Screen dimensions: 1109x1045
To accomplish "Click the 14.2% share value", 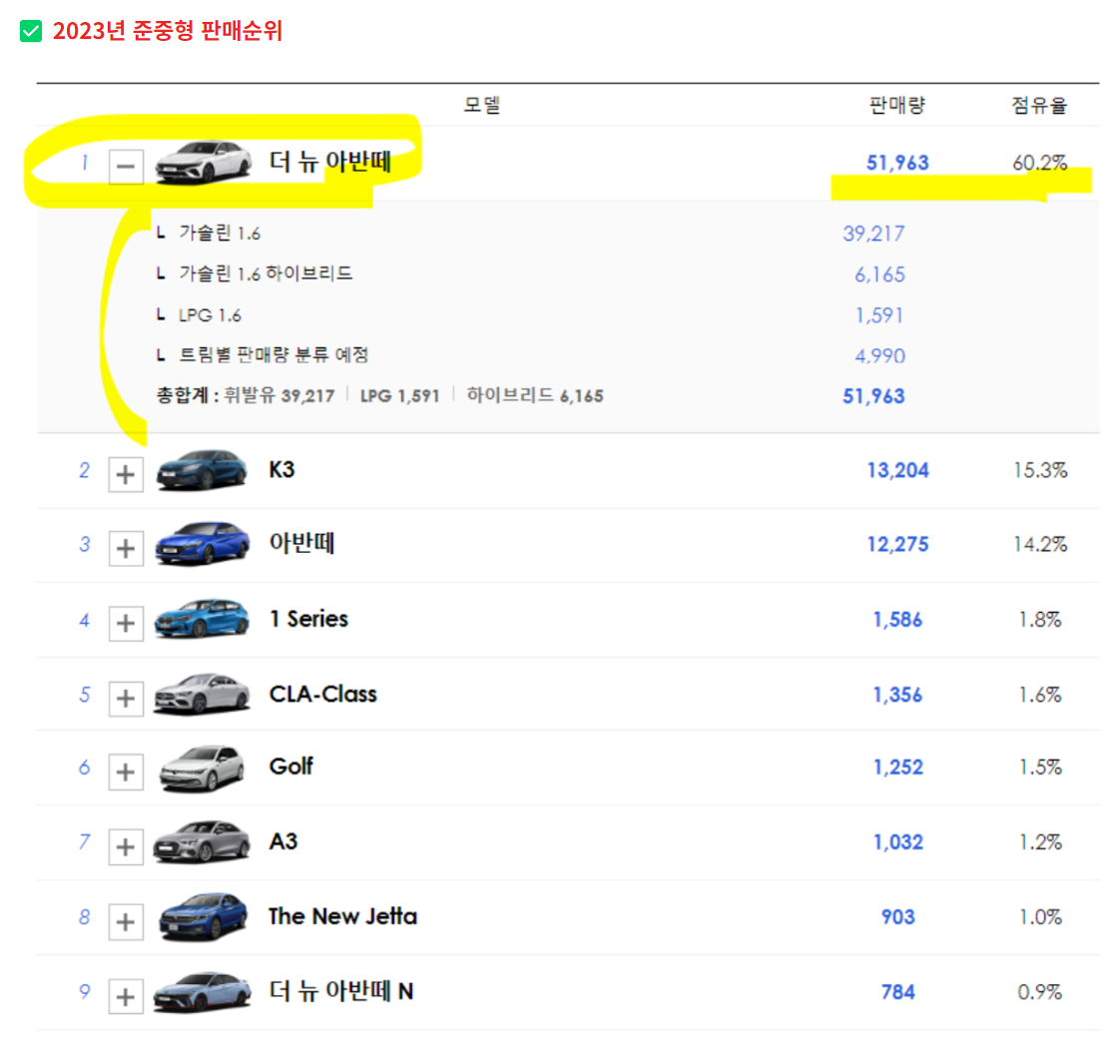I will [1040, 545].
